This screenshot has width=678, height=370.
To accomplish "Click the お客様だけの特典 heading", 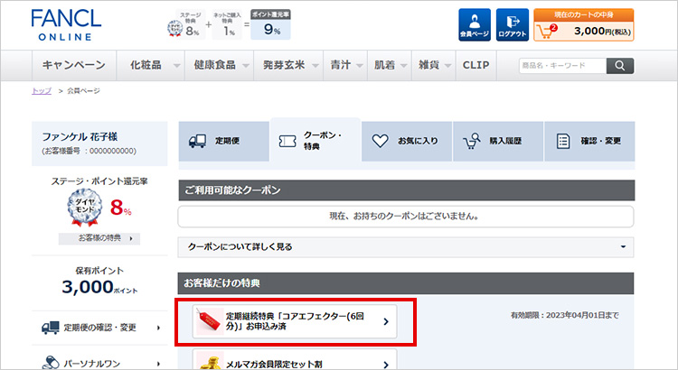I will click(221, 283).
